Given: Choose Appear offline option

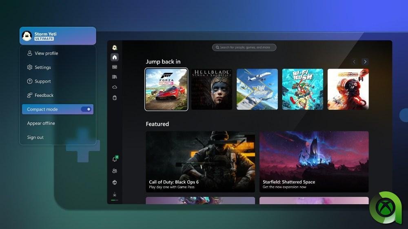Looking at the screenshot, I should [41, 123].
